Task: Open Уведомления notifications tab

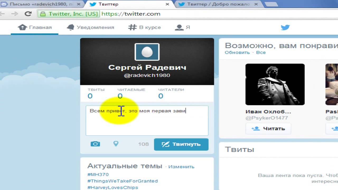Action: (x=90, y=27)
